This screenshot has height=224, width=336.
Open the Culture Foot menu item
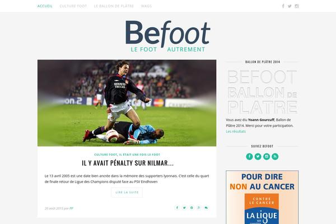[73, 6]
